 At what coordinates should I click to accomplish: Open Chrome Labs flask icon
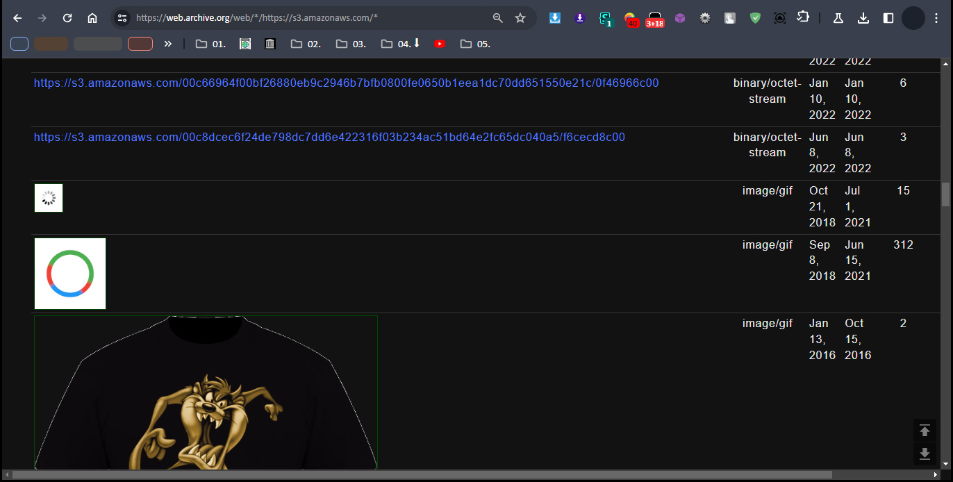[838, 18]
